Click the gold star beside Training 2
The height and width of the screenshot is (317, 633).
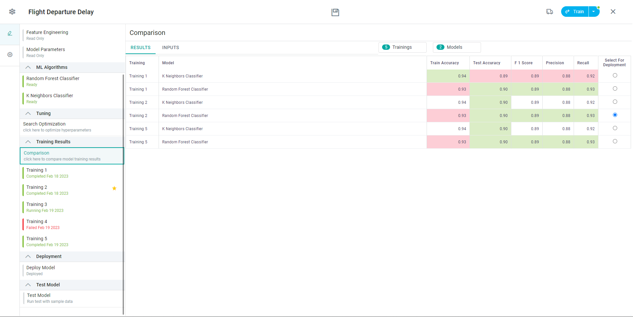[114, 188]
